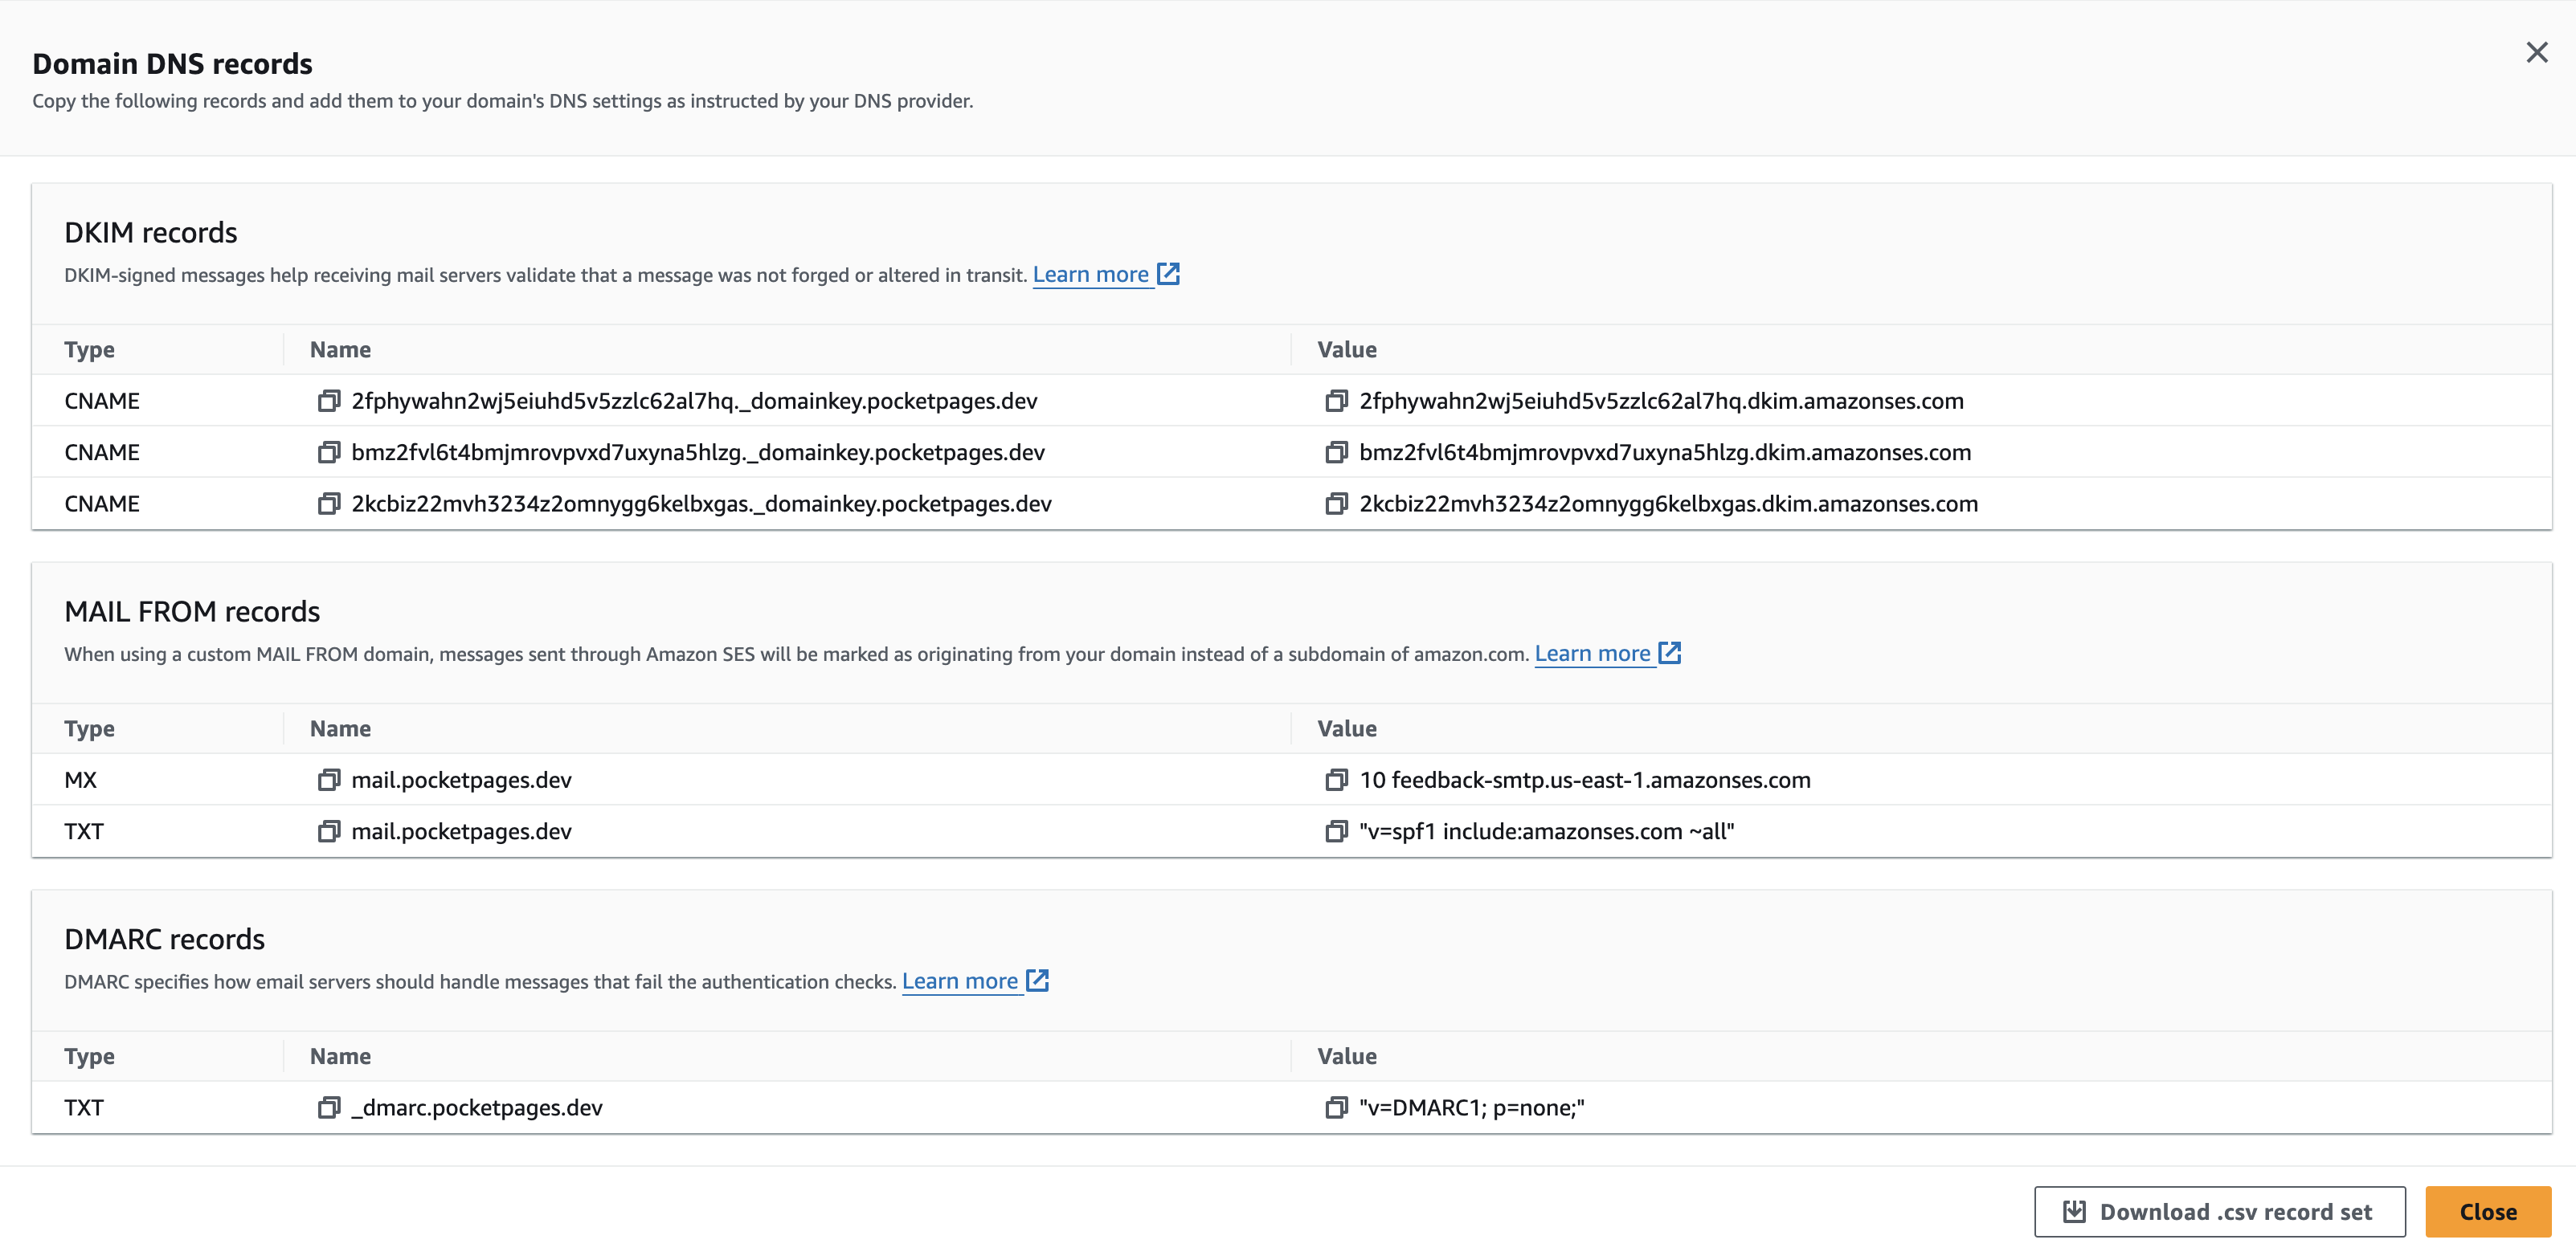The height and width of the screenshot is (1256, 2576).
Task: Dismiss the dialog with the X icon
Action: [x=2537, y=52]
